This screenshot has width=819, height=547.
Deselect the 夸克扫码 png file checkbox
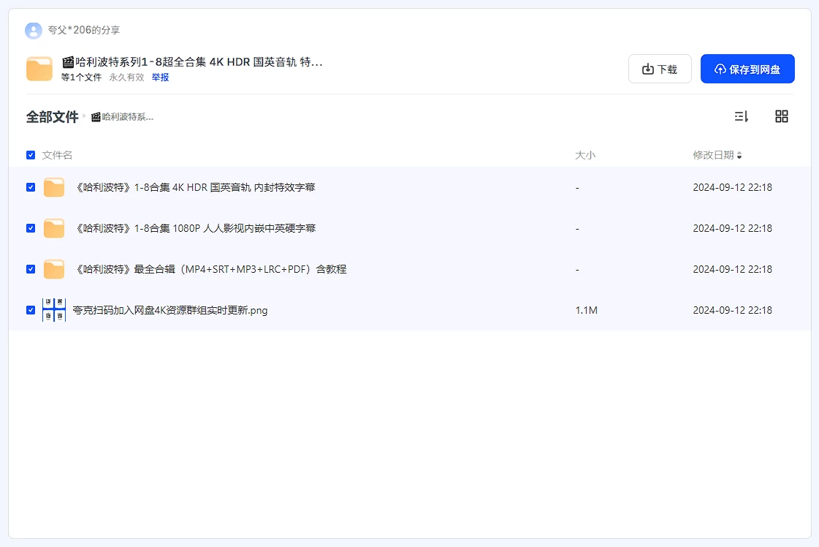point(31,310)
